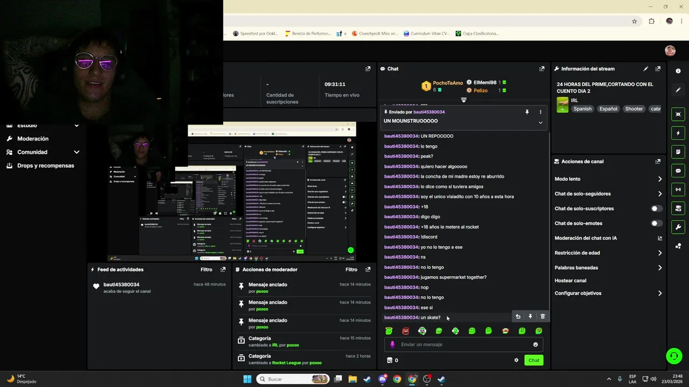This screenshot has width=689, height=387.
Task: Expand Configurar objetivos options
Action: click(660, 293)
